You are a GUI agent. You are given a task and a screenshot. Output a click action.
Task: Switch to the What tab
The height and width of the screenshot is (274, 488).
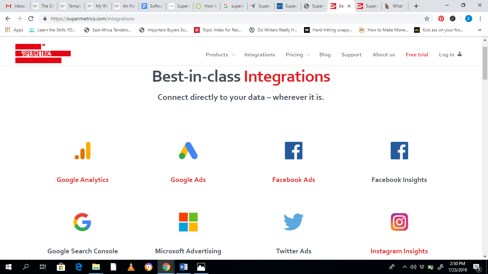[395, 6]
